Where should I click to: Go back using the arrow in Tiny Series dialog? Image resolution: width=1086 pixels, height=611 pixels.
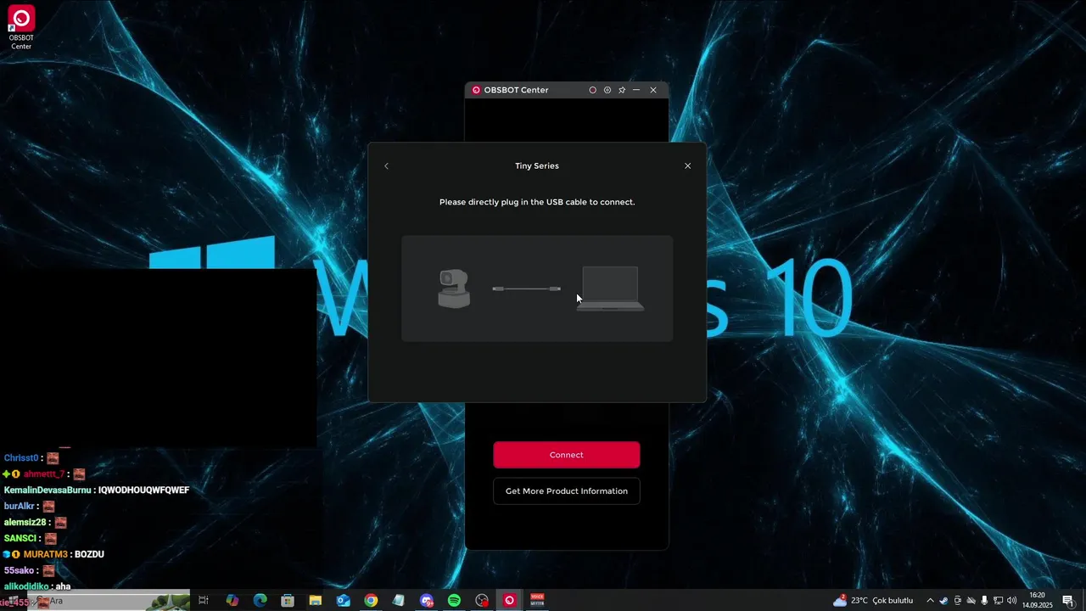386,165
